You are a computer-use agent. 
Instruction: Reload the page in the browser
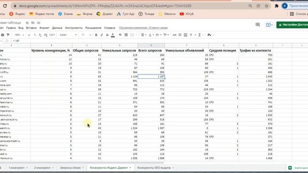coord(5,6)
